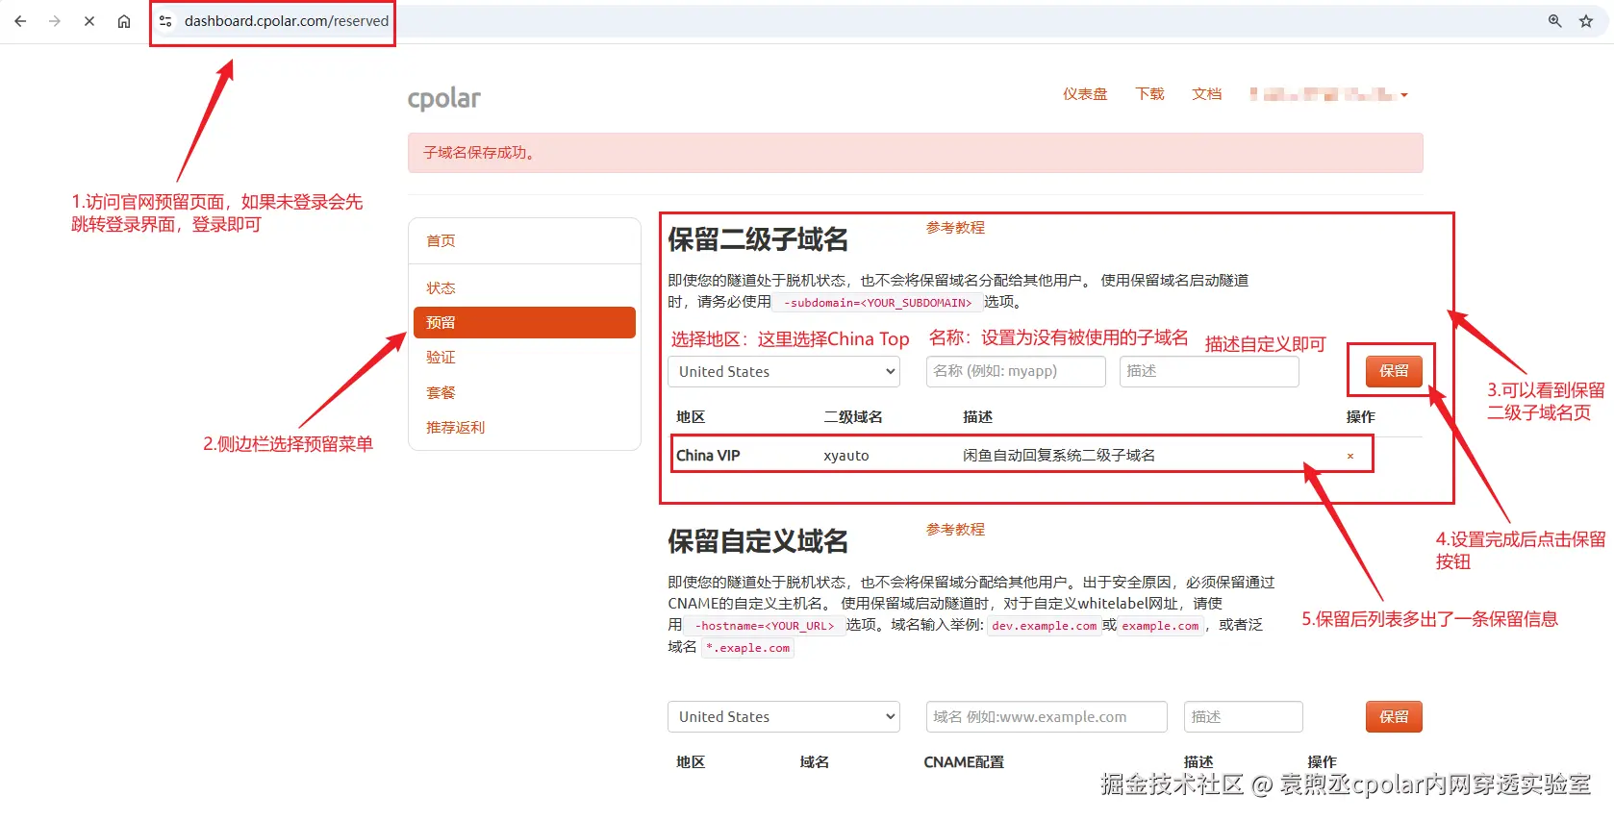Screen dimensions: 1614x821
Task: Focus the 域名 例如:www.example.com input
Action: (x=1047, y=716)
